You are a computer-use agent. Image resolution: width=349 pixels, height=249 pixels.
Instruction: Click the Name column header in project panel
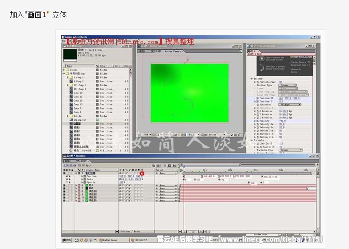tap(79, 66)
